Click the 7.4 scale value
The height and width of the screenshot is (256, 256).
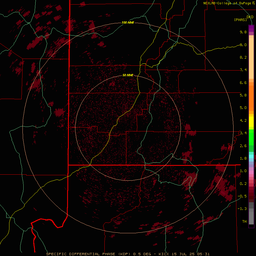pos(243,70)
